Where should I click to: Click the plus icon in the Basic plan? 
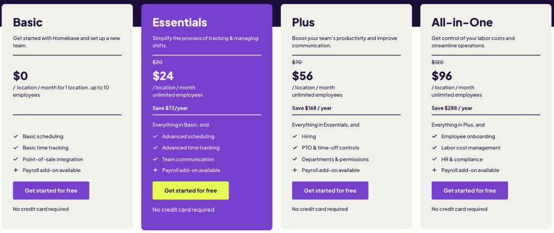(15, 170)
